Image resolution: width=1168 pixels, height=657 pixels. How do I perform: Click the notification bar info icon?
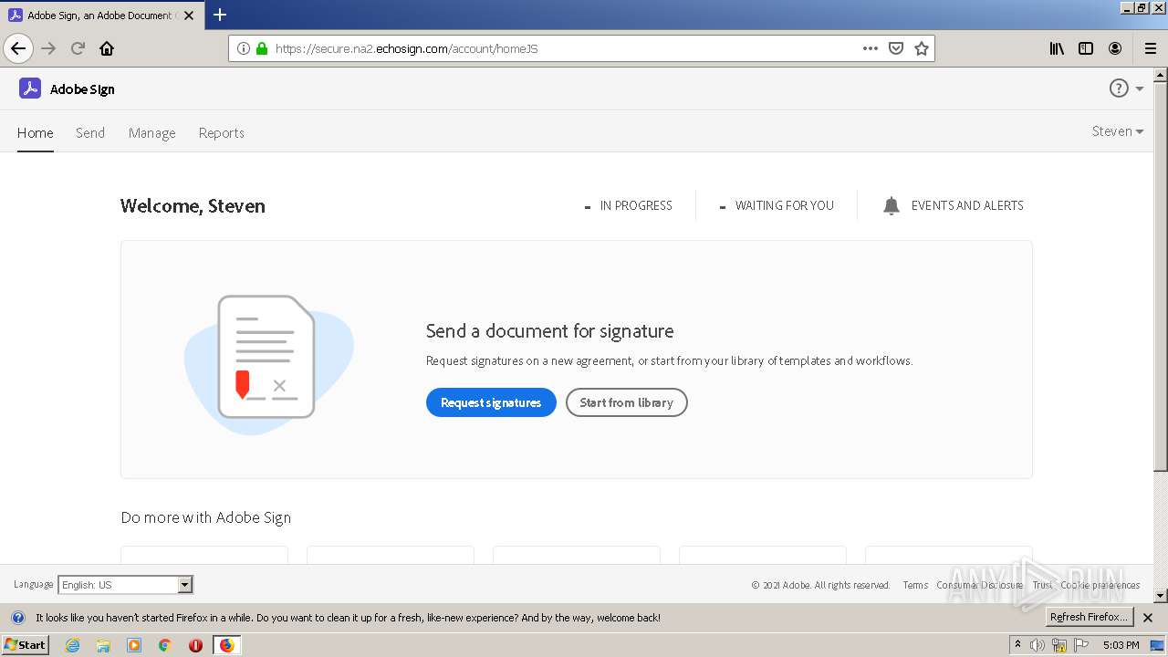(18, 618)
